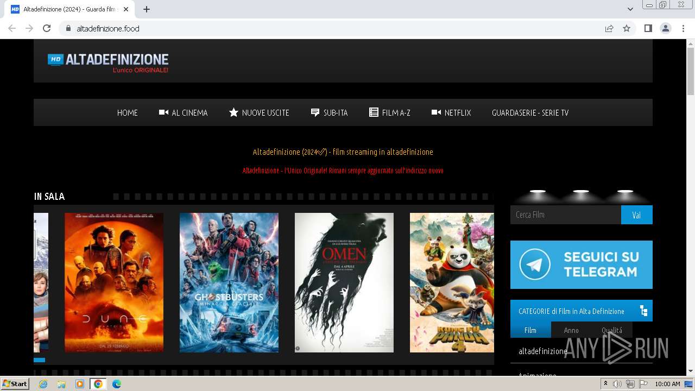The width and height of the screenshot is (695, 391).
Task: Open NUOVE USCITE menu item
Action: pos(259,113)
